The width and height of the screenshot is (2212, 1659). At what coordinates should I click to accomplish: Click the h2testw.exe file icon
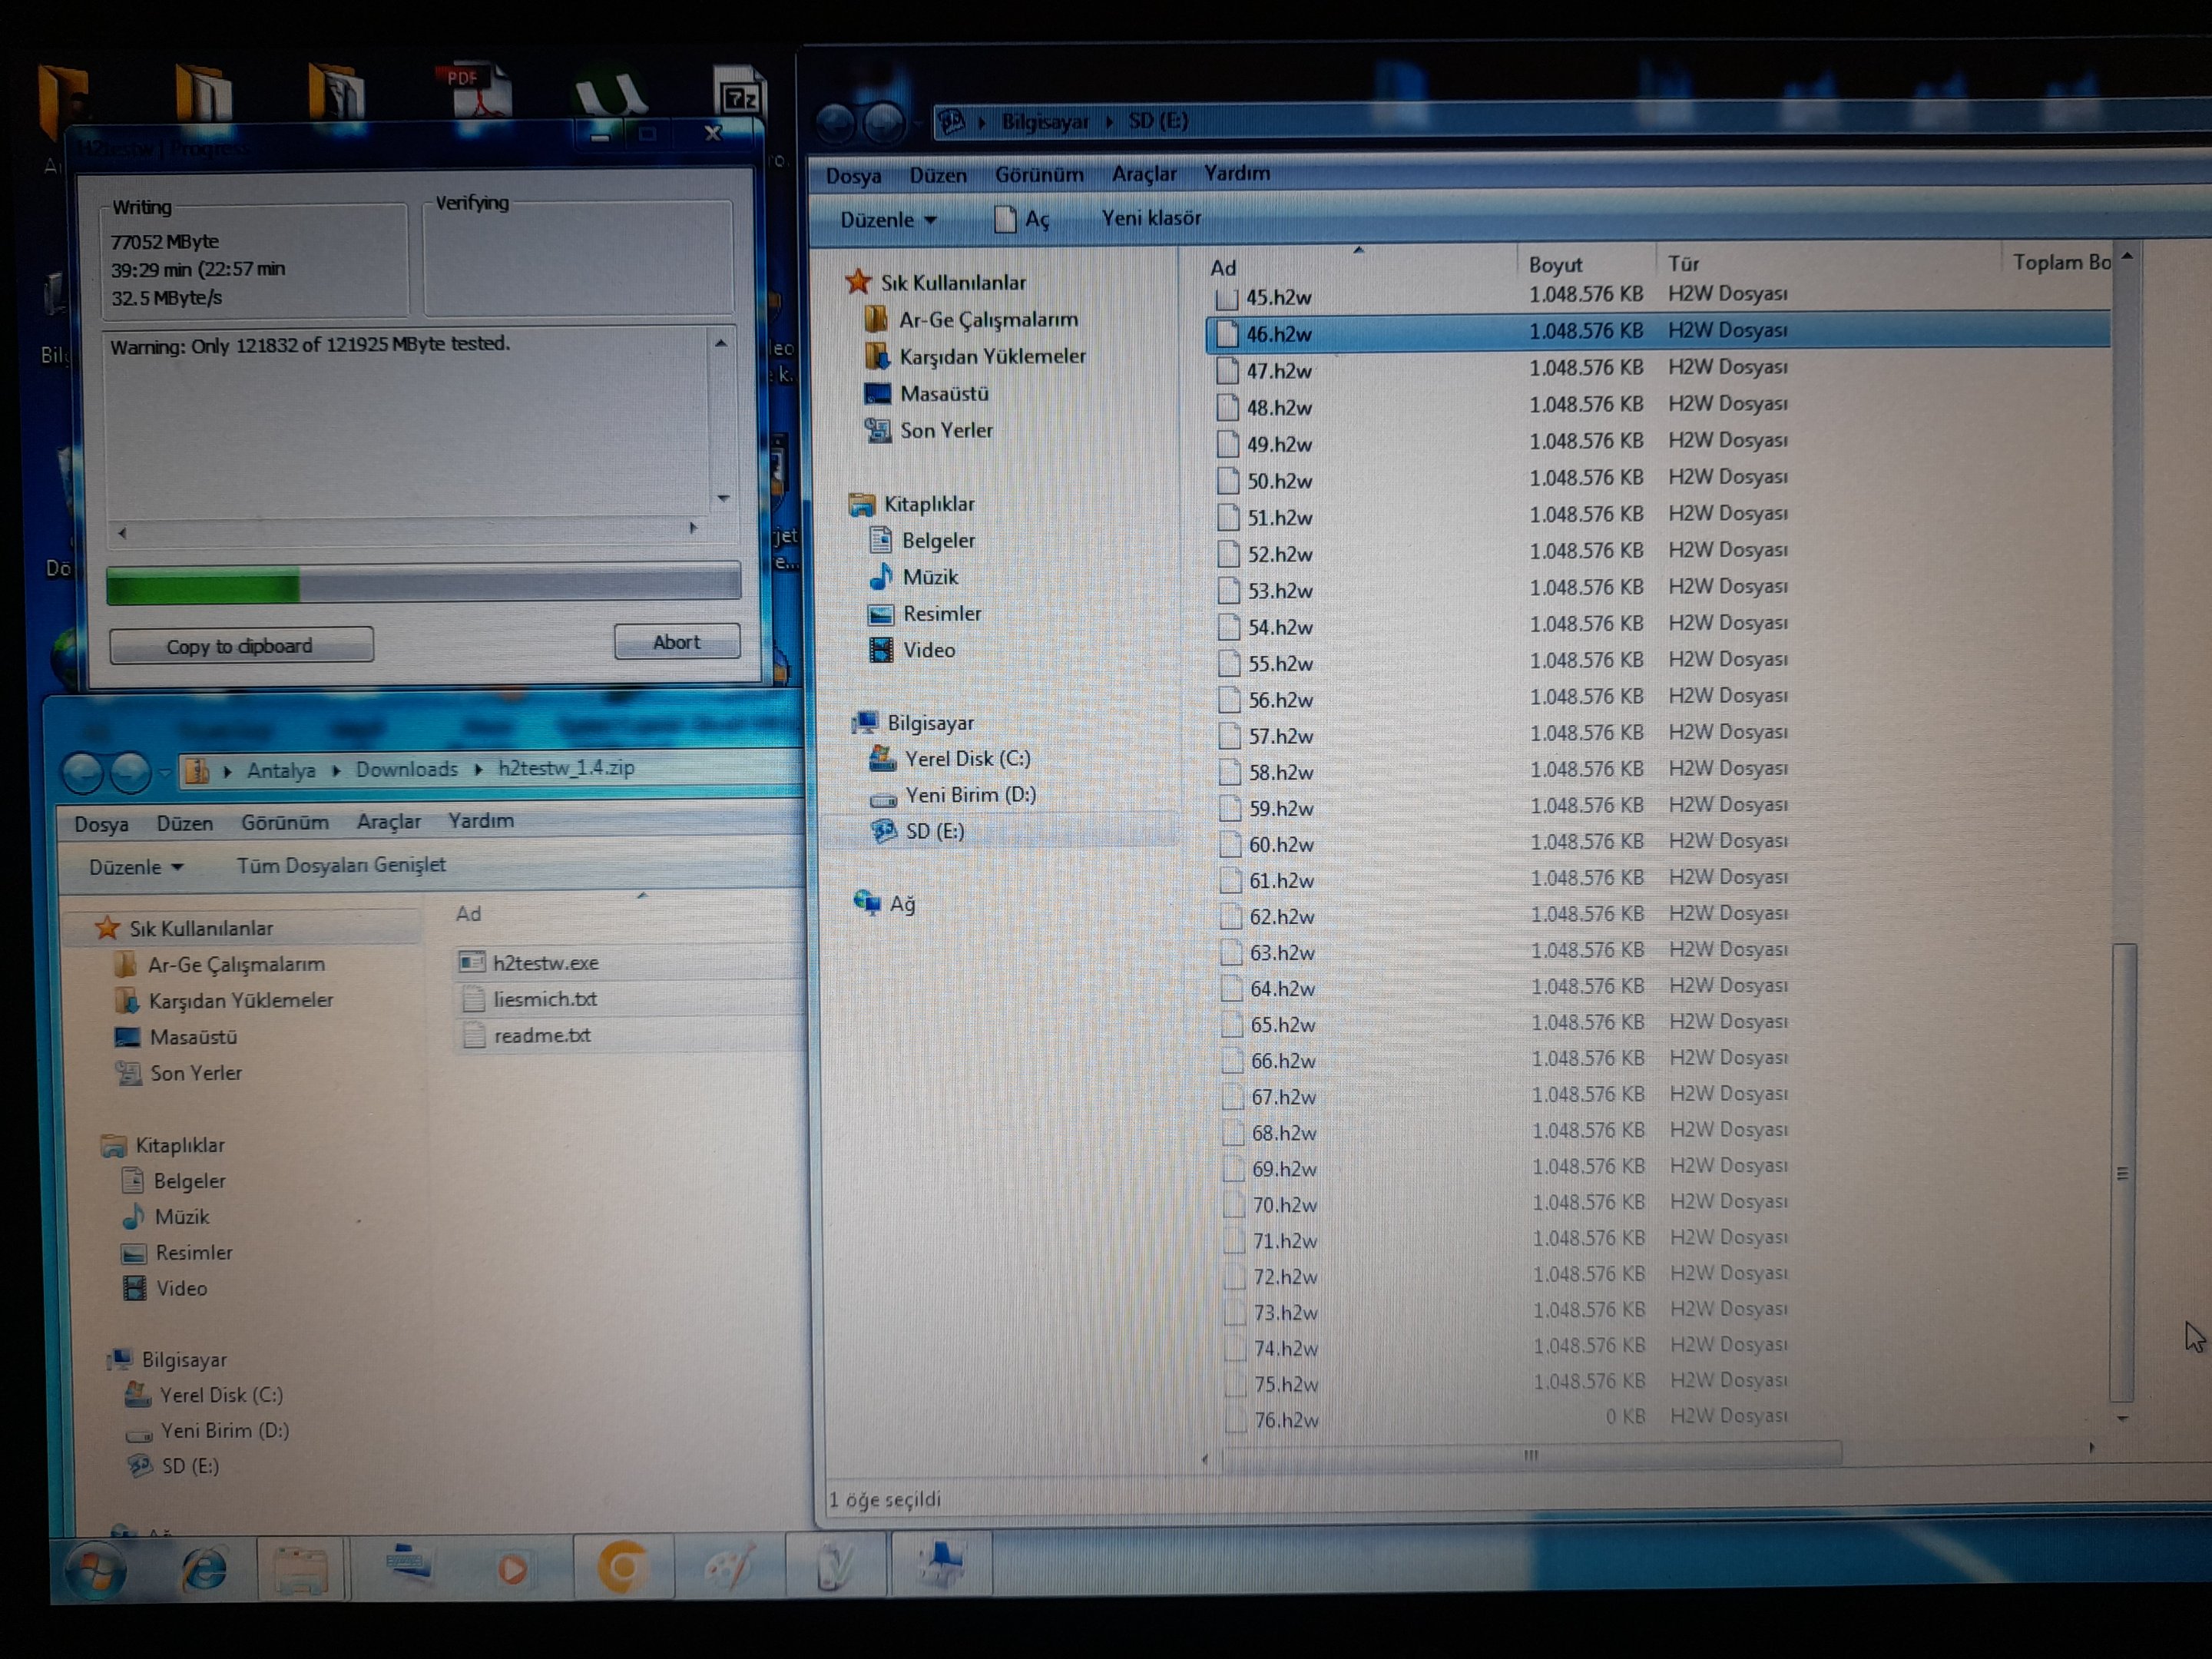[x=471, y=962]
